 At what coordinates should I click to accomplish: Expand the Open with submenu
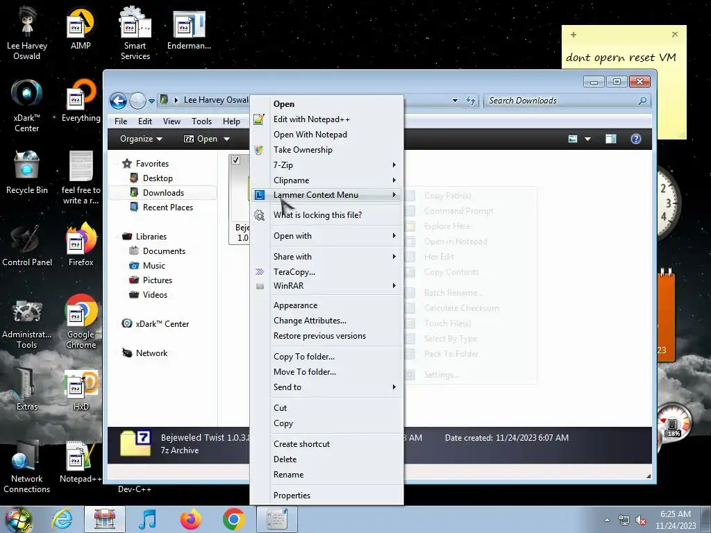(326, 236)
